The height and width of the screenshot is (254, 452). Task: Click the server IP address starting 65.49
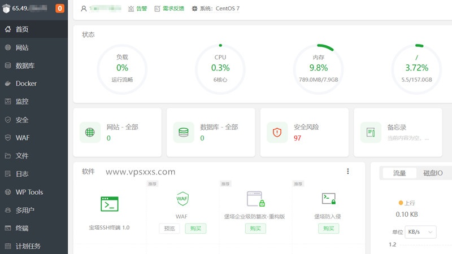point(29,8)
